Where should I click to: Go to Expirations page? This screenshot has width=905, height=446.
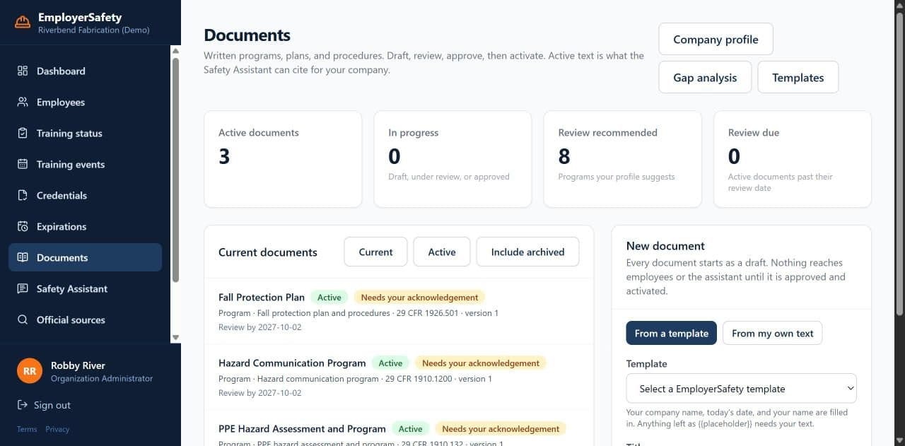85,226
